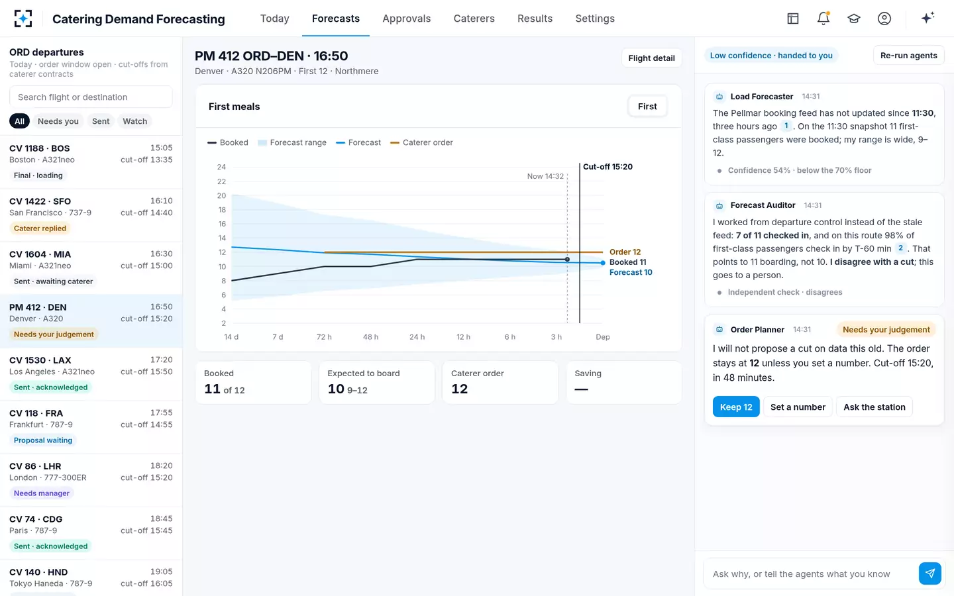Go to the Today tab

tap(275, 19)
